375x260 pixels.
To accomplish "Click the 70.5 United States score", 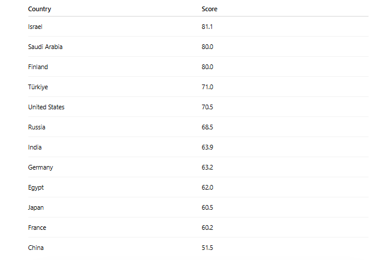I will (x=207, y=107).
